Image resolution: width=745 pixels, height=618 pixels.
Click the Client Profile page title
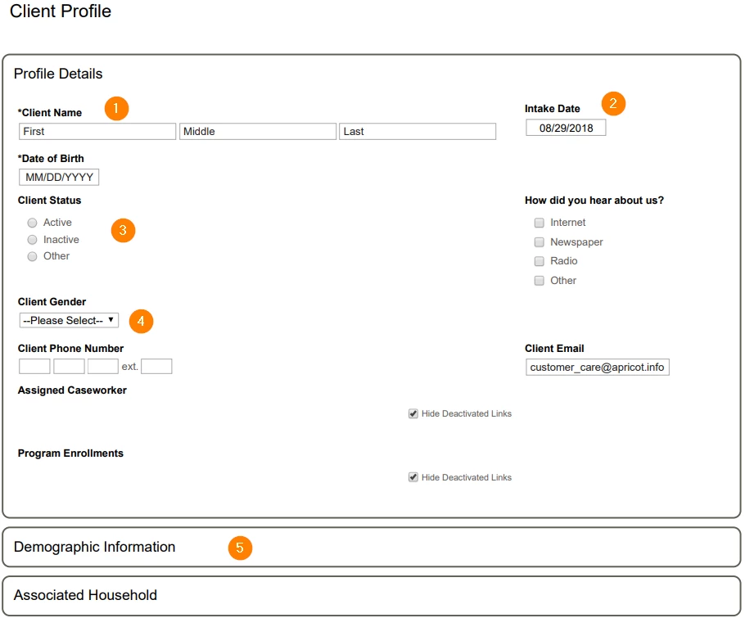pos(61,11)
